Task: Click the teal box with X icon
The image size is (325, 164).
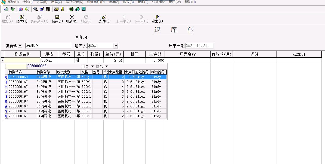Action: tap(83, 9)
